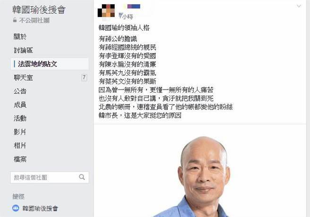Click the 聊天室 count badge showing 7
The height and width of the screenshot is (217, 310).
(x=84, y=78)
